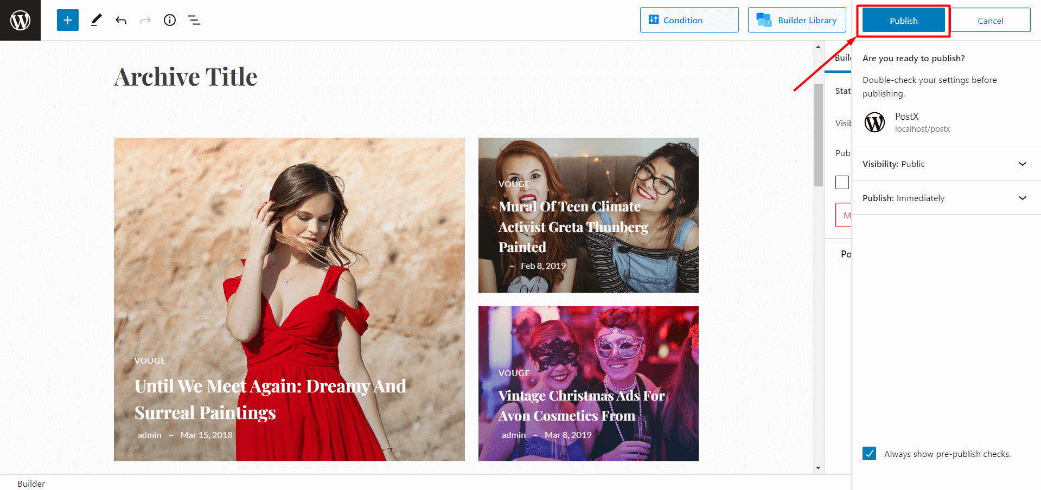Open the Document Overview list view
Image resolution: width=1041 pixels, height=490 pixels.
tap(194, 20)
